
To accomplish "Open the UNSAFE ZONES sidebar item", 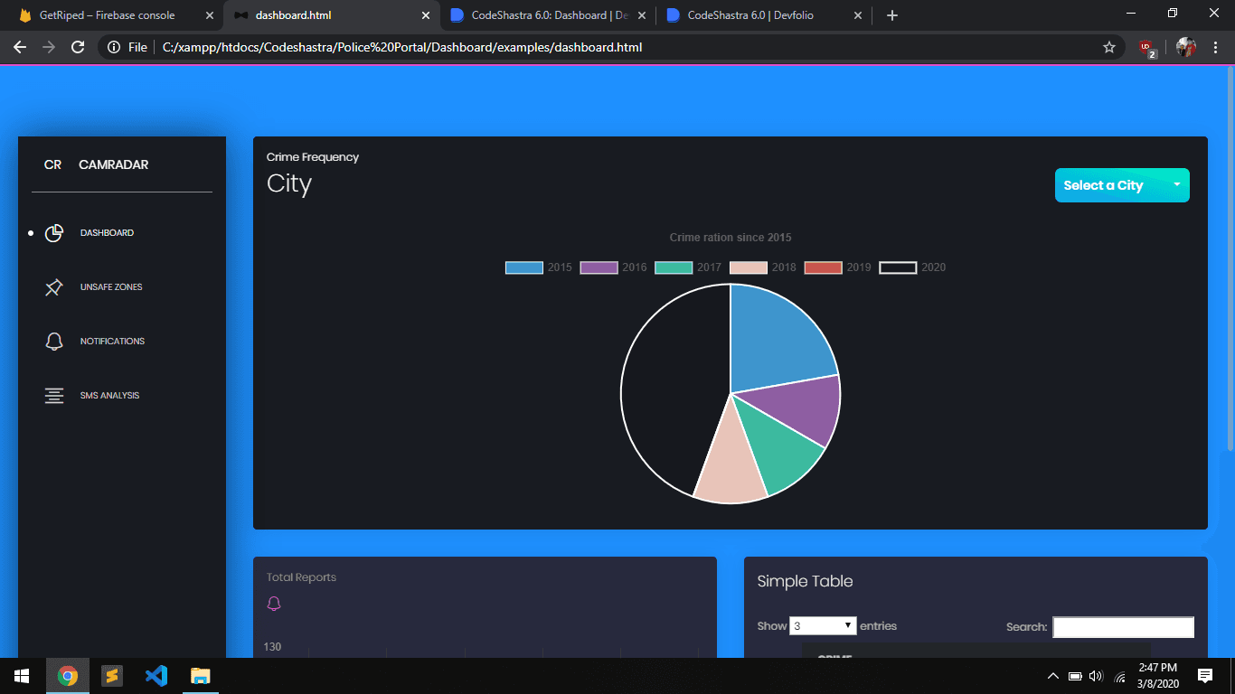I will (x=111, y=287).
